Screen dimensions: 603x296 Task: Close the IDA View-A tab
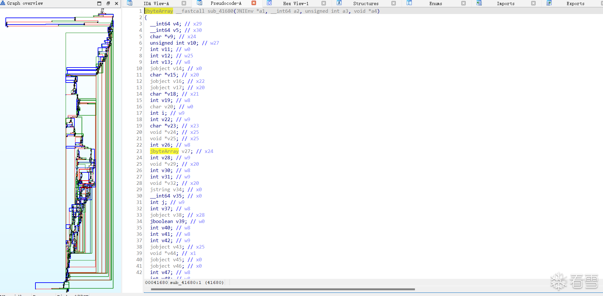click(184, 3)
